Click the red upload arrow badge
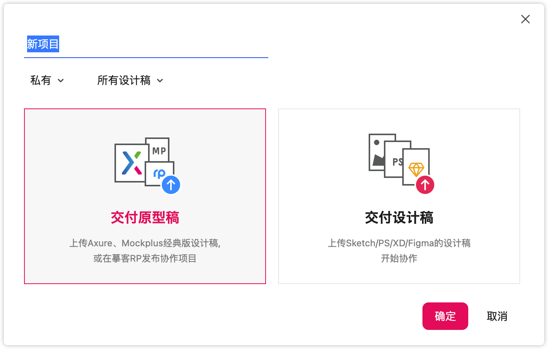This screenshot has width=548, height=349. pos(425,185)
